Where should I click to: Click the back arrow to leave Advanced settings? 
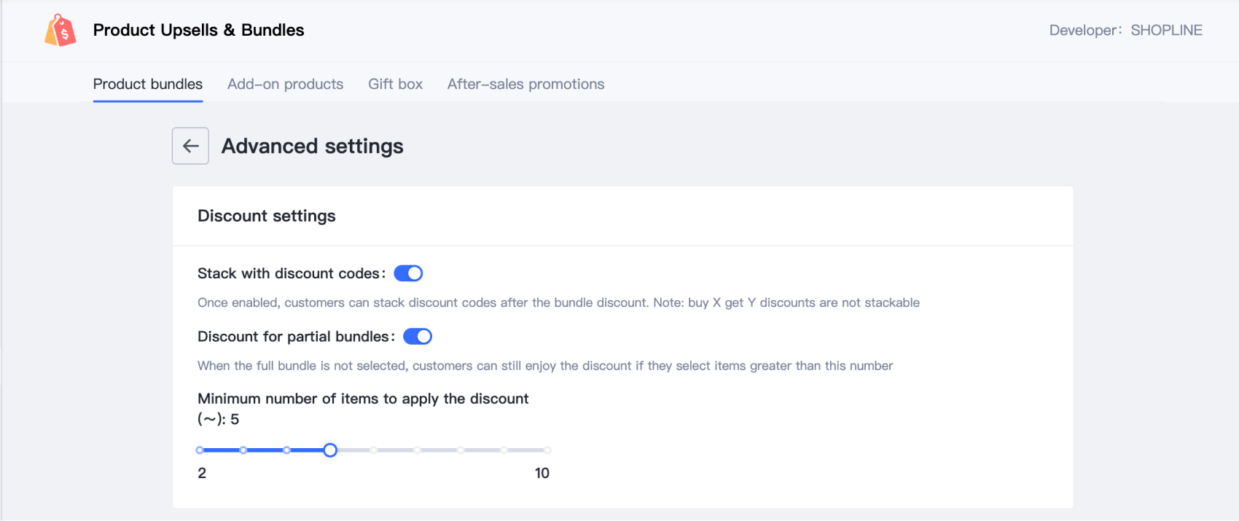tap(189, 146)
